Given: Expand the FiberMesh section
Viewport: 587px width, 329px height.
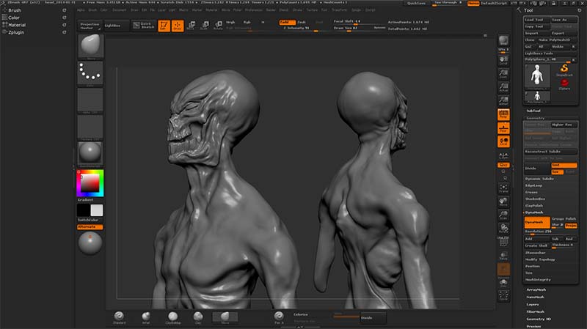Looking at the screenshot, I should click(536, 312).
